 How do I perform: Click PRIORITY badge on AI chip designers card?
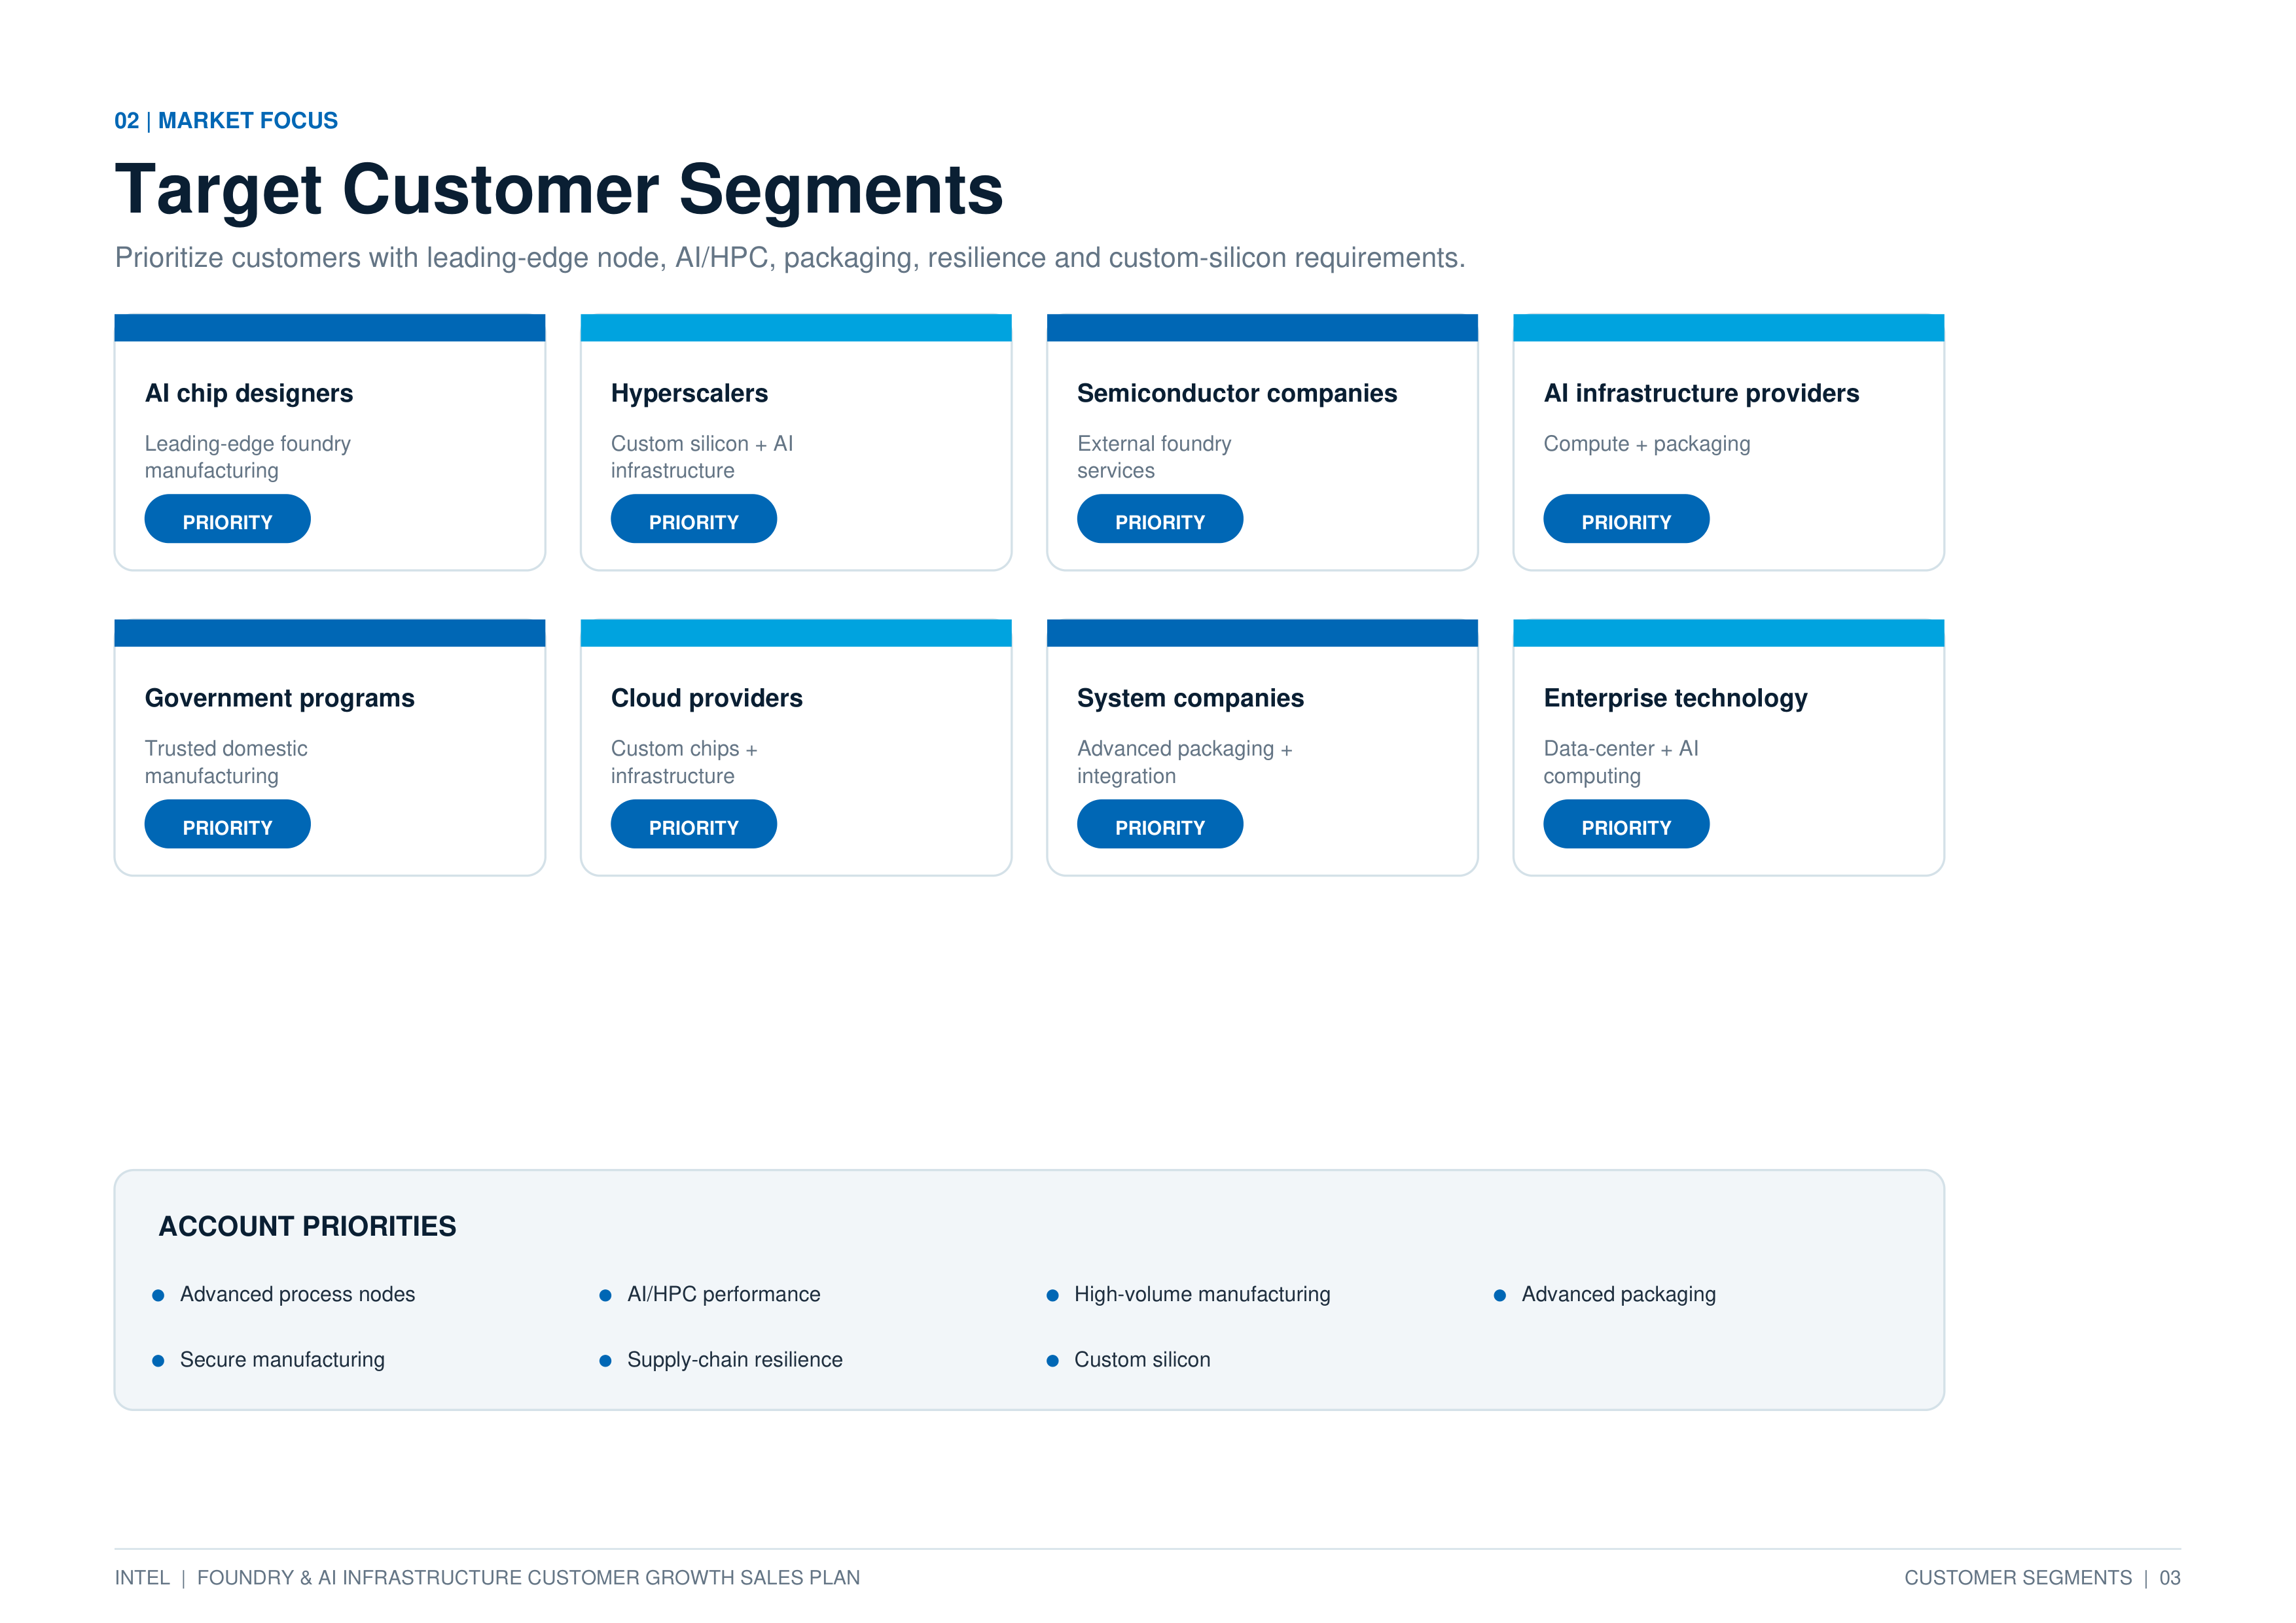pyautogui.click(x=227, y=519)
